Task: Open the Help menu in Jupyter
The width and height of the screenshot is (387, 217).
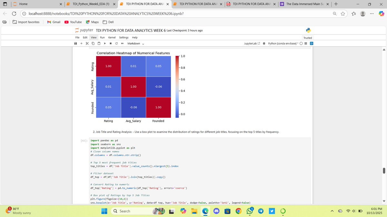Action: [135, 38]
